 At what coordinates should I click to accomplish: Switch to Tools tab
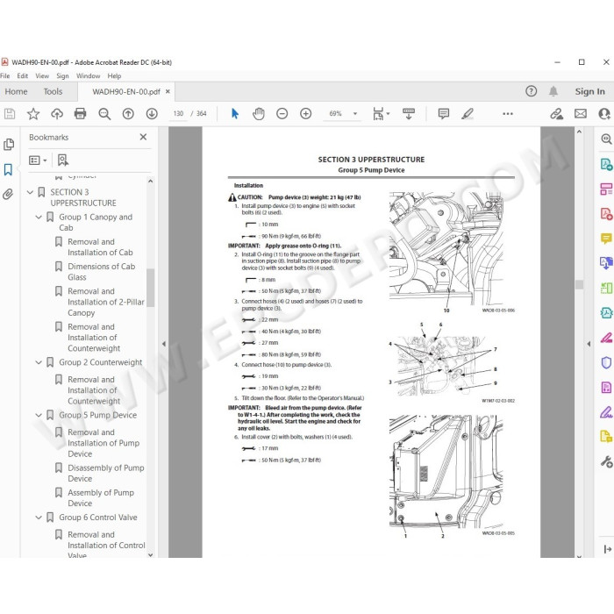click(53, 91)
